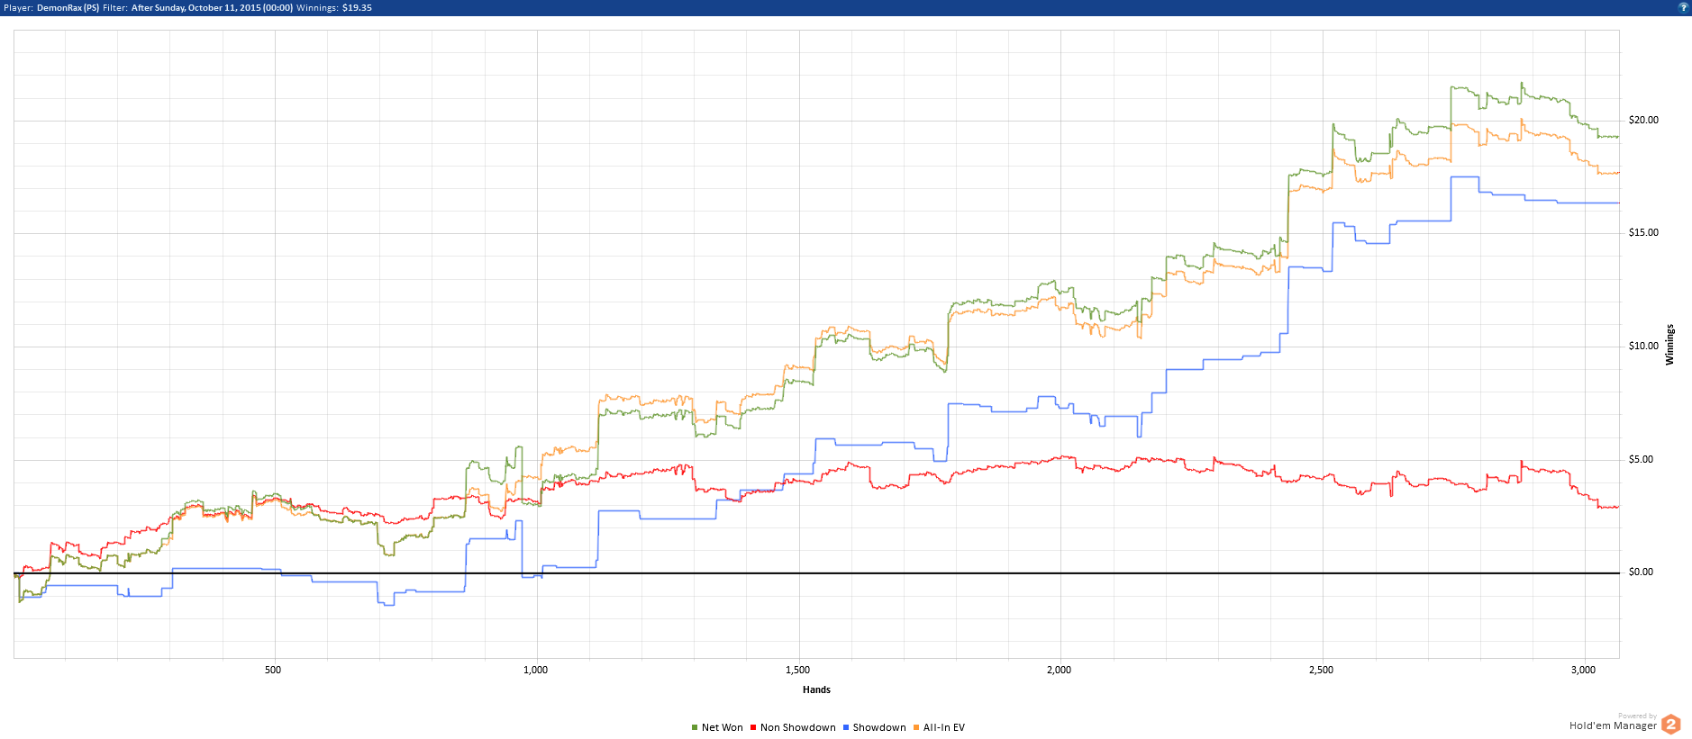The width and height of the screenshot is (1692, 739).
Task: Click the orange All-In EV legend swatch
Action: [x=916, y=727]
